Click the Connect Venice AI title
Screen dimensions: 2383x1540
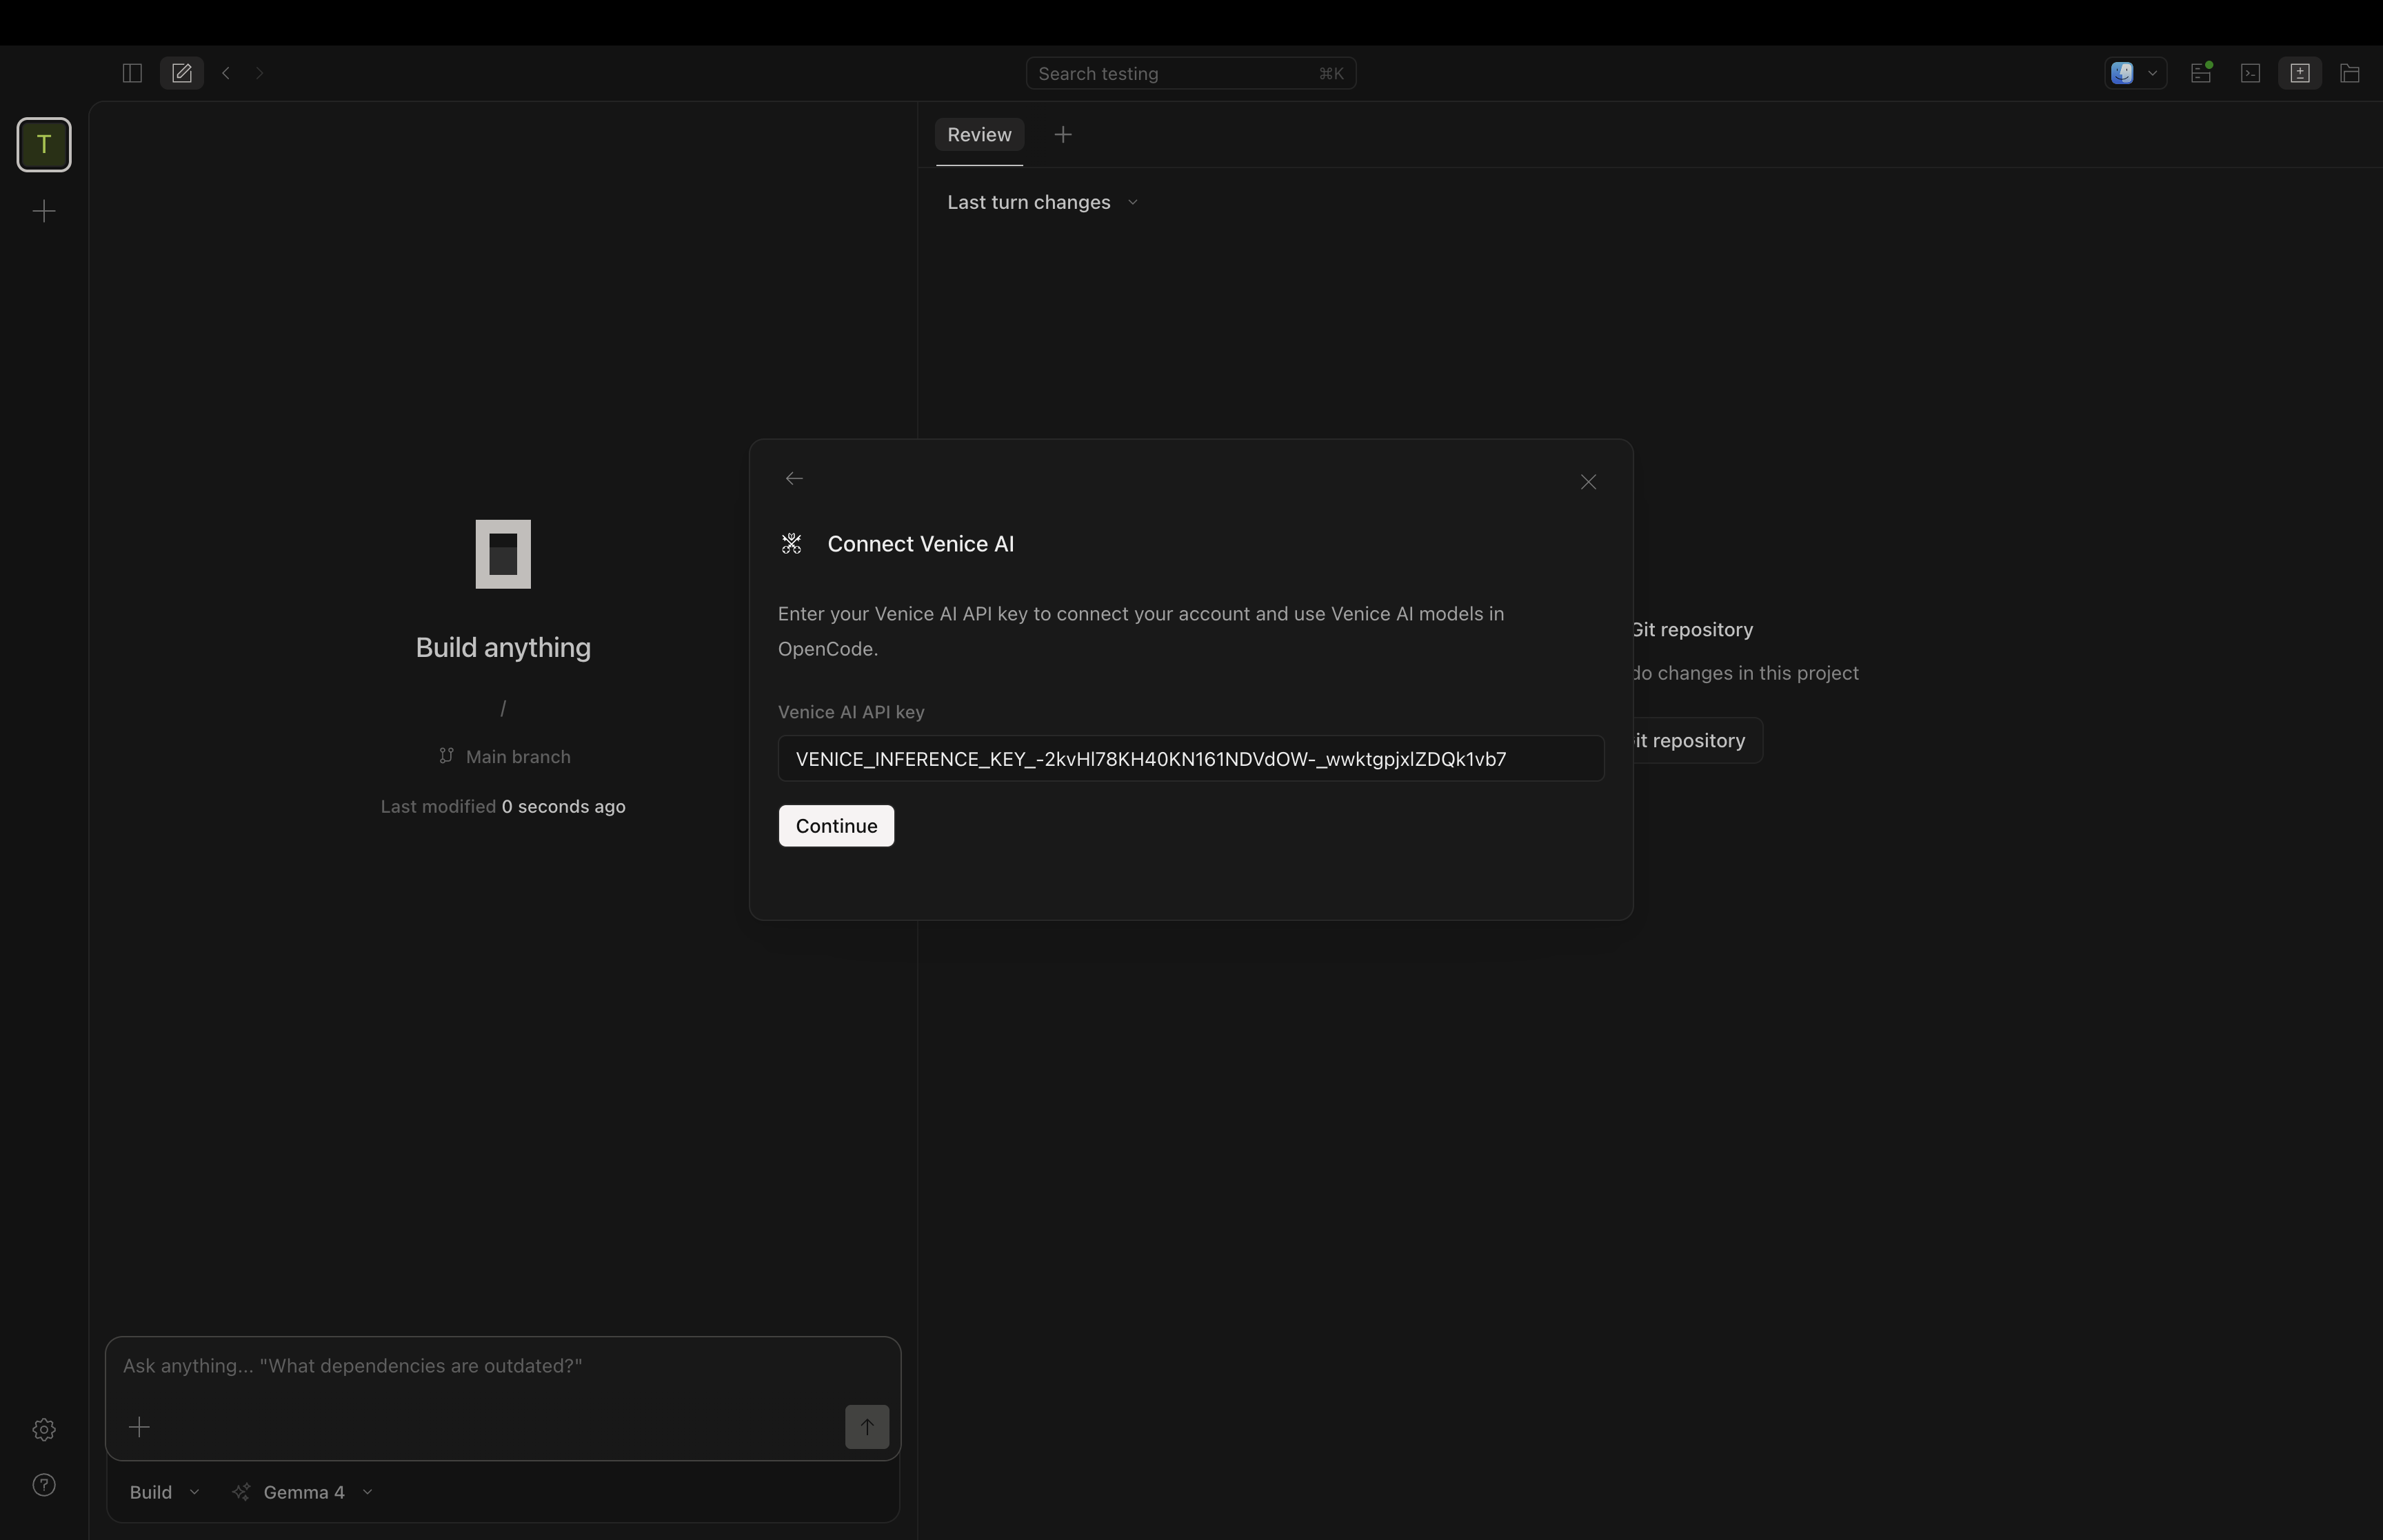tap(920, 544)
